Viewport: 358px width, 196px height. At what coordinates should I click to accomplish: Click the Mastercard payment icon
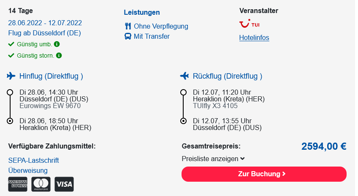click(x=41, y=184)
